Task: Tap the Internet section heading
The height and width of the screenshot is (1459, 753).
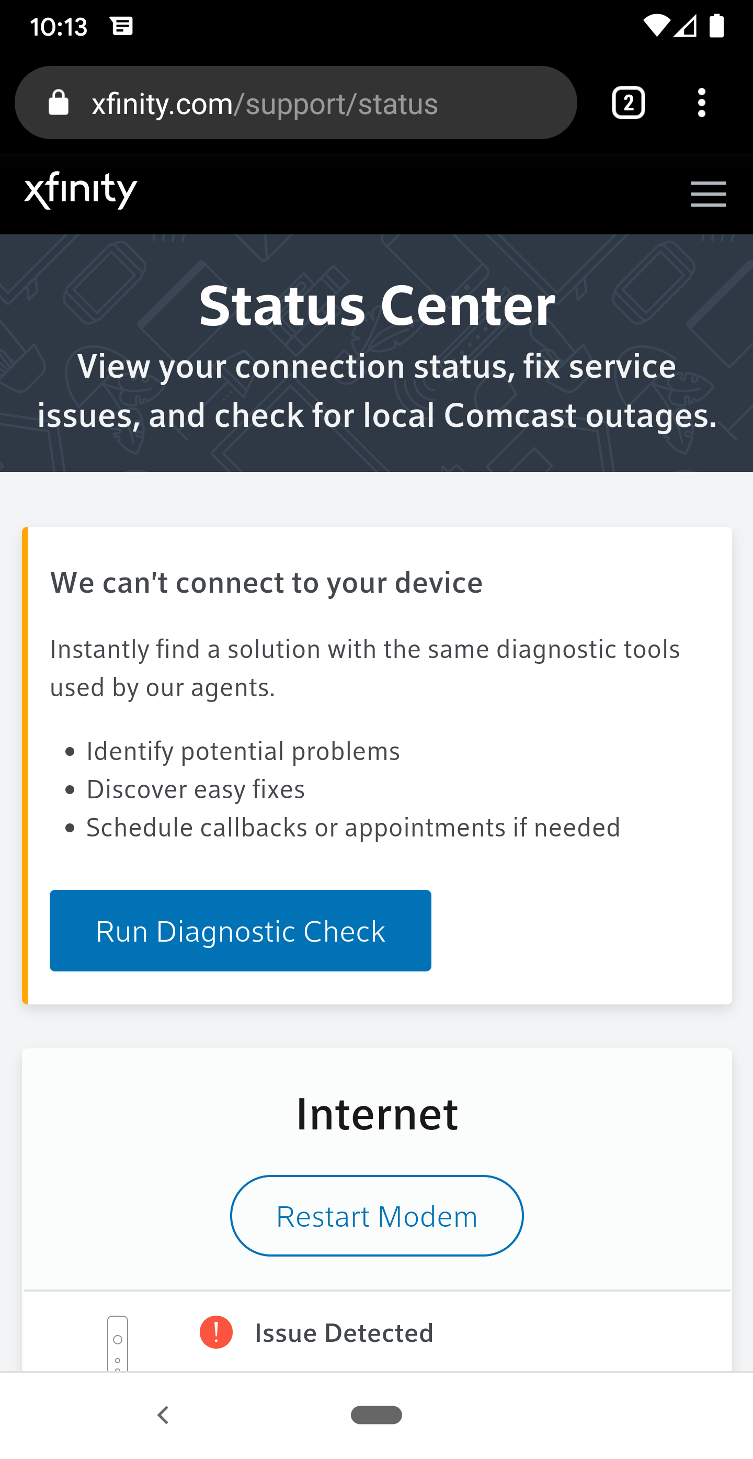Action: pos(377,1114)
